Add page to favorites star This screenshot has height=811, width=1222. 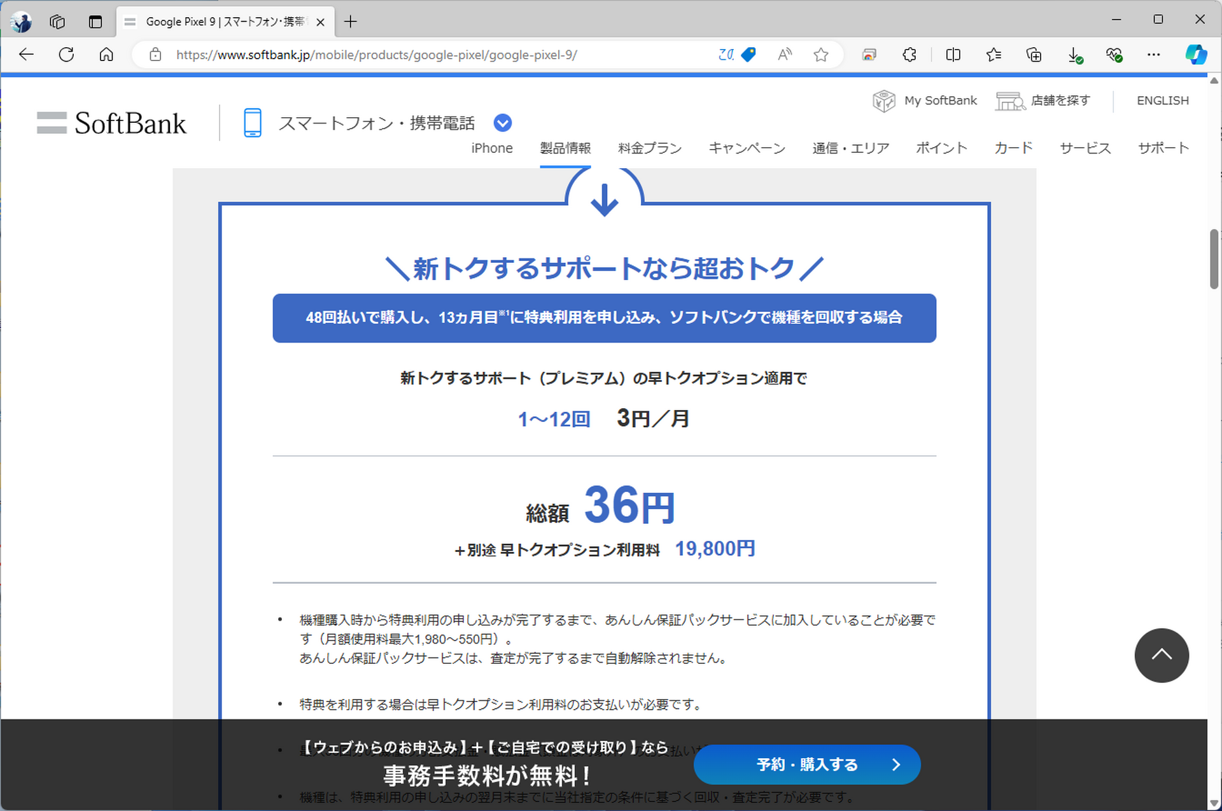(x=821, y=55)
